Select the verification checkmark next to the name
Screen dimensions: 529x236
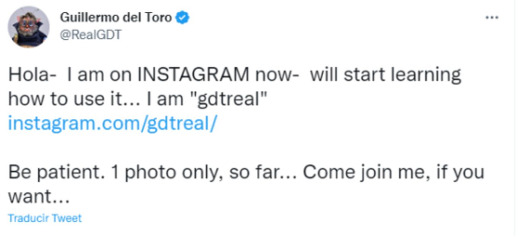coord(182,17)
